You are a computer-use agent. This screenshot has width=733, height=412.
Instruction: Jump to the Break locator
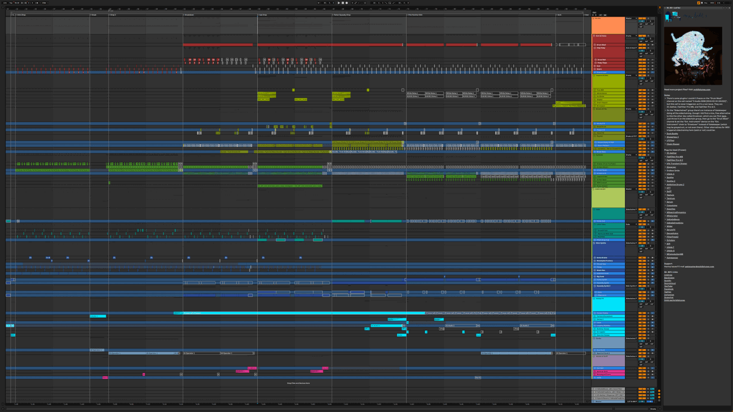point(94,14)
